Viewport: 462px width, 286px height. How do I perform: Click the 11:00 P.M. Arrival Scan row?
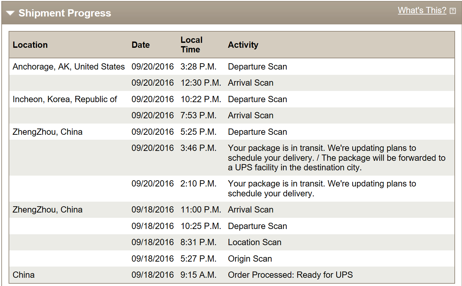point(232,210)
